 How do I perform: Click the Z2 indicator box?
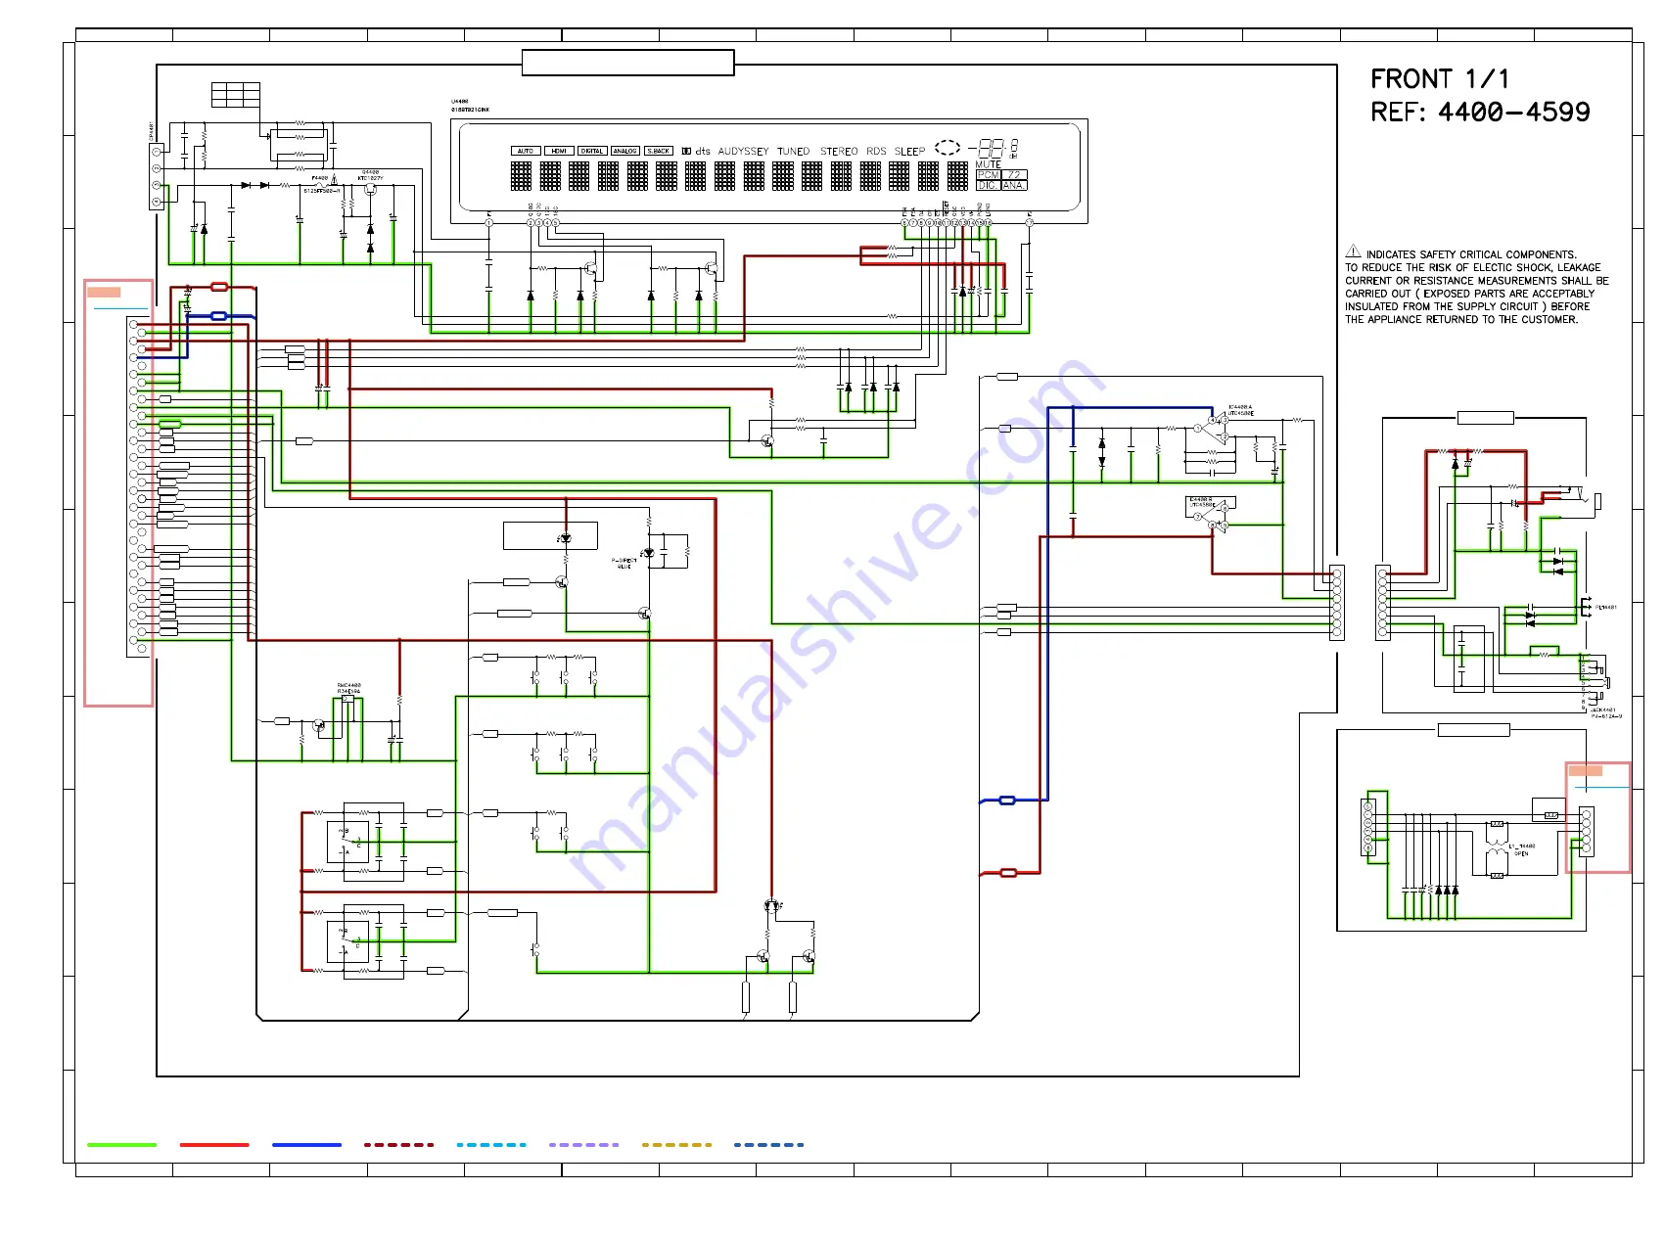point(1015,175)
